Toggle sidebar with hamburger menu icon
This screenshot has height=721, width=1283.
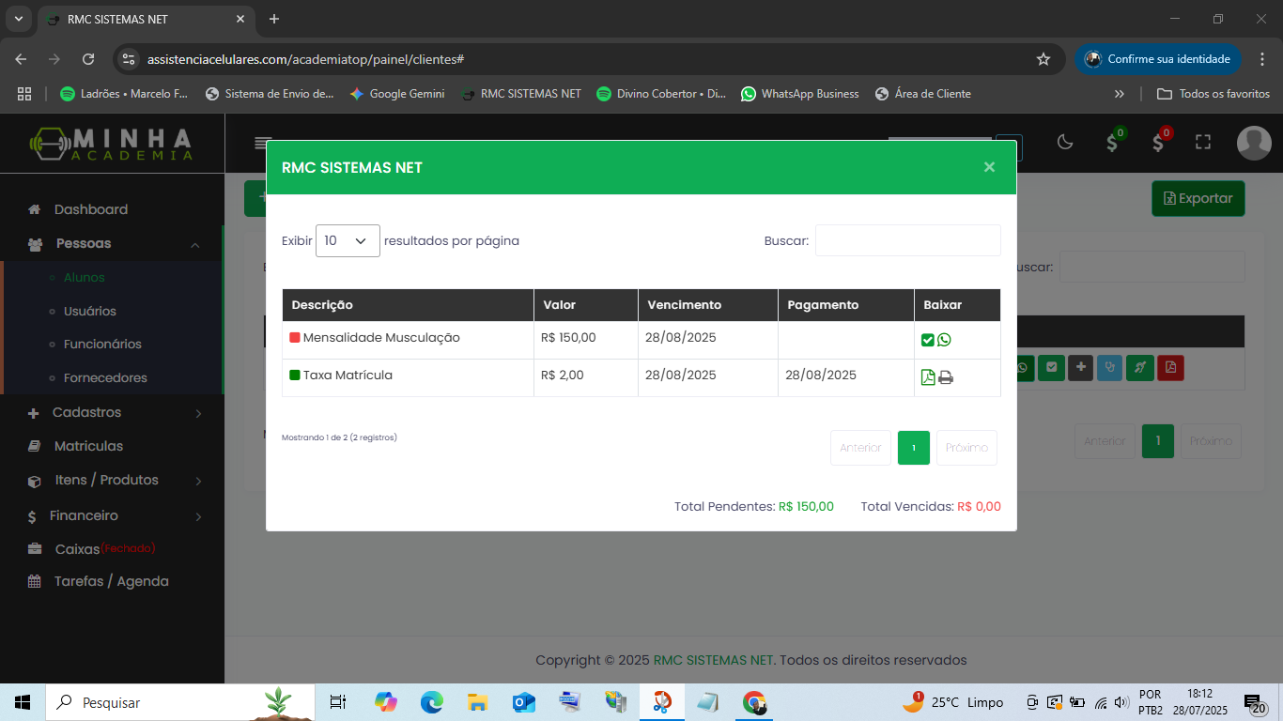coord(262,143)
